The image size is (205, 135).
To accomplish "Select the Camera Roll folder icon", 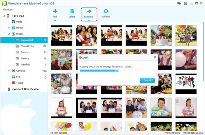I will [x=17, y=40].
